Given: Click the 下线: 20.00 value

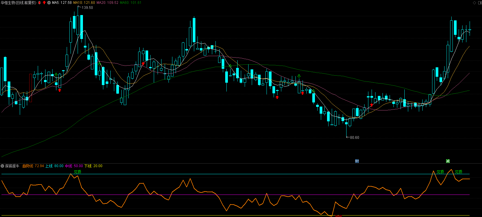Looking at the screenshot, I should pyautogui.click(x=93, y=166).
